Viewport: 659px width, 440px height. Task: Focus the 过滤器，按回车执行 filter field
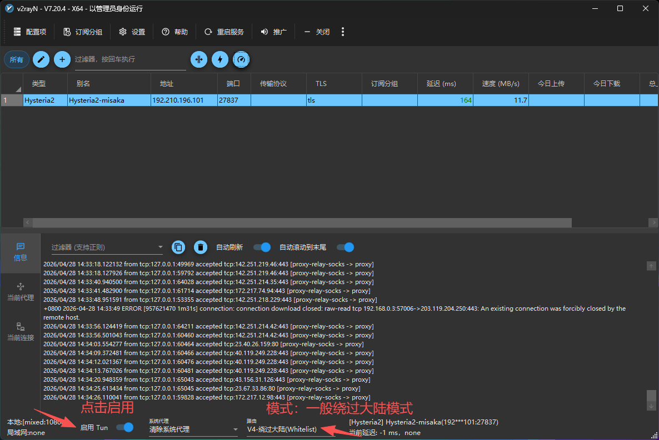pyautogui.click(x=130, y=59)
